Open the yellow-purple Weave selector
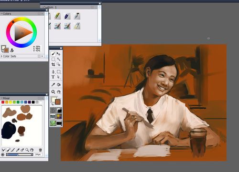 (59, 116)
